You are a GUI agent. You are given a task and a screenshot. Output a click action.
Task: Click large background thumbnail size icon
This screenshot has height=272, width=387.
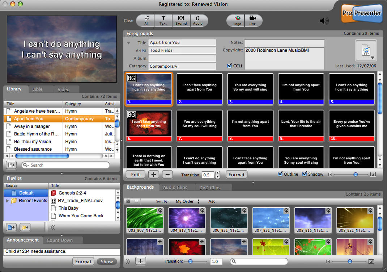click(371, 261)
